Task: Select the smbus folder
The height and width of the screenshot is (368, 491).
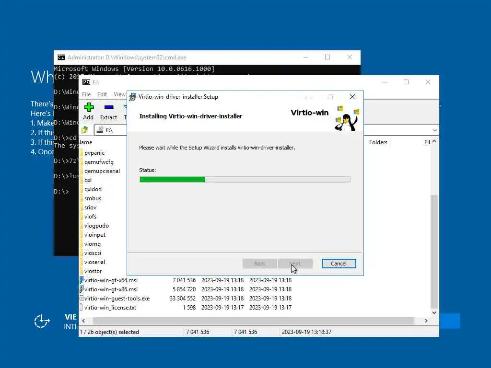Action: 93,198
